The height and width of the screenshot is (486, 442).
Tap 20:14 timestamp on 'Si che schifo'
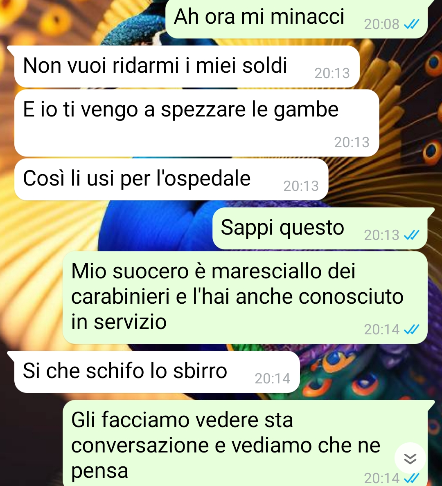pyautogui.click(x=272, y=378)
